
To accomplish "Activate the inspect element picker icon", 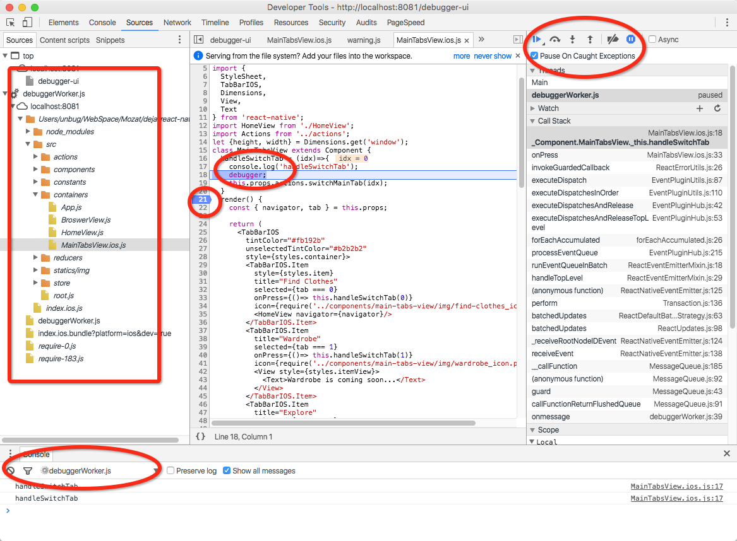I will point(10,22).
